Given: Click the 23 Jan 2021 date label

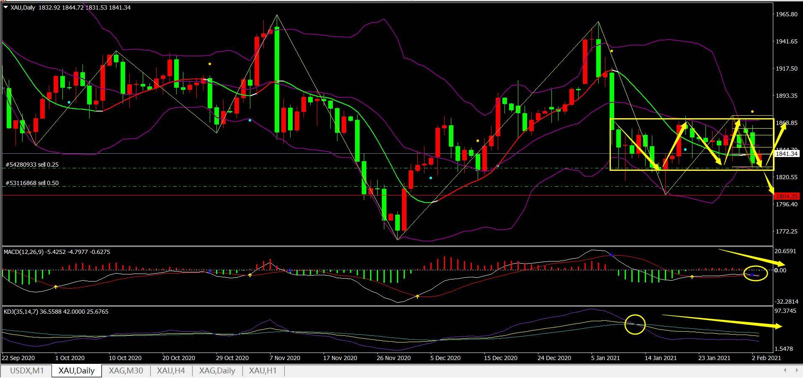Looking at the screenshot, I should click(x=714, y=358).
